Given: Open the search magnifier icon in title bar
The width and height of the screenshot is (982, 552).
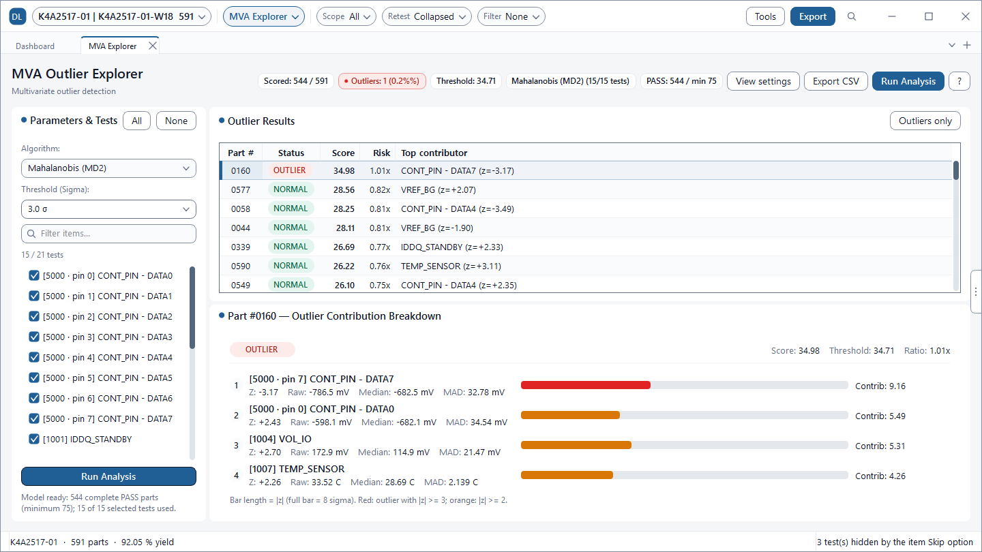Looking at the screenshot, I should (x=852, y=16).
